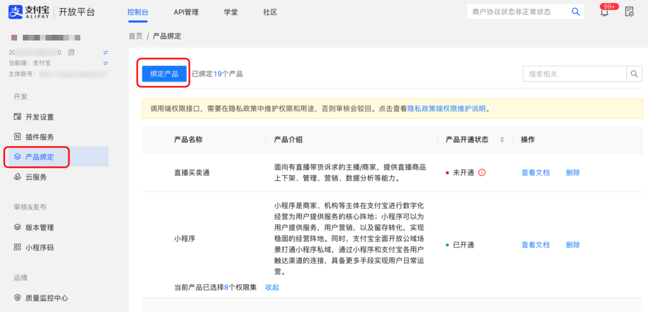Go to the 社区 tab
Screen dimensions: 648x312
click(270, 12)
